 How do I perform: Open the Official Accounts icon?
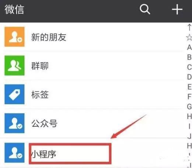tap(14, 123)
